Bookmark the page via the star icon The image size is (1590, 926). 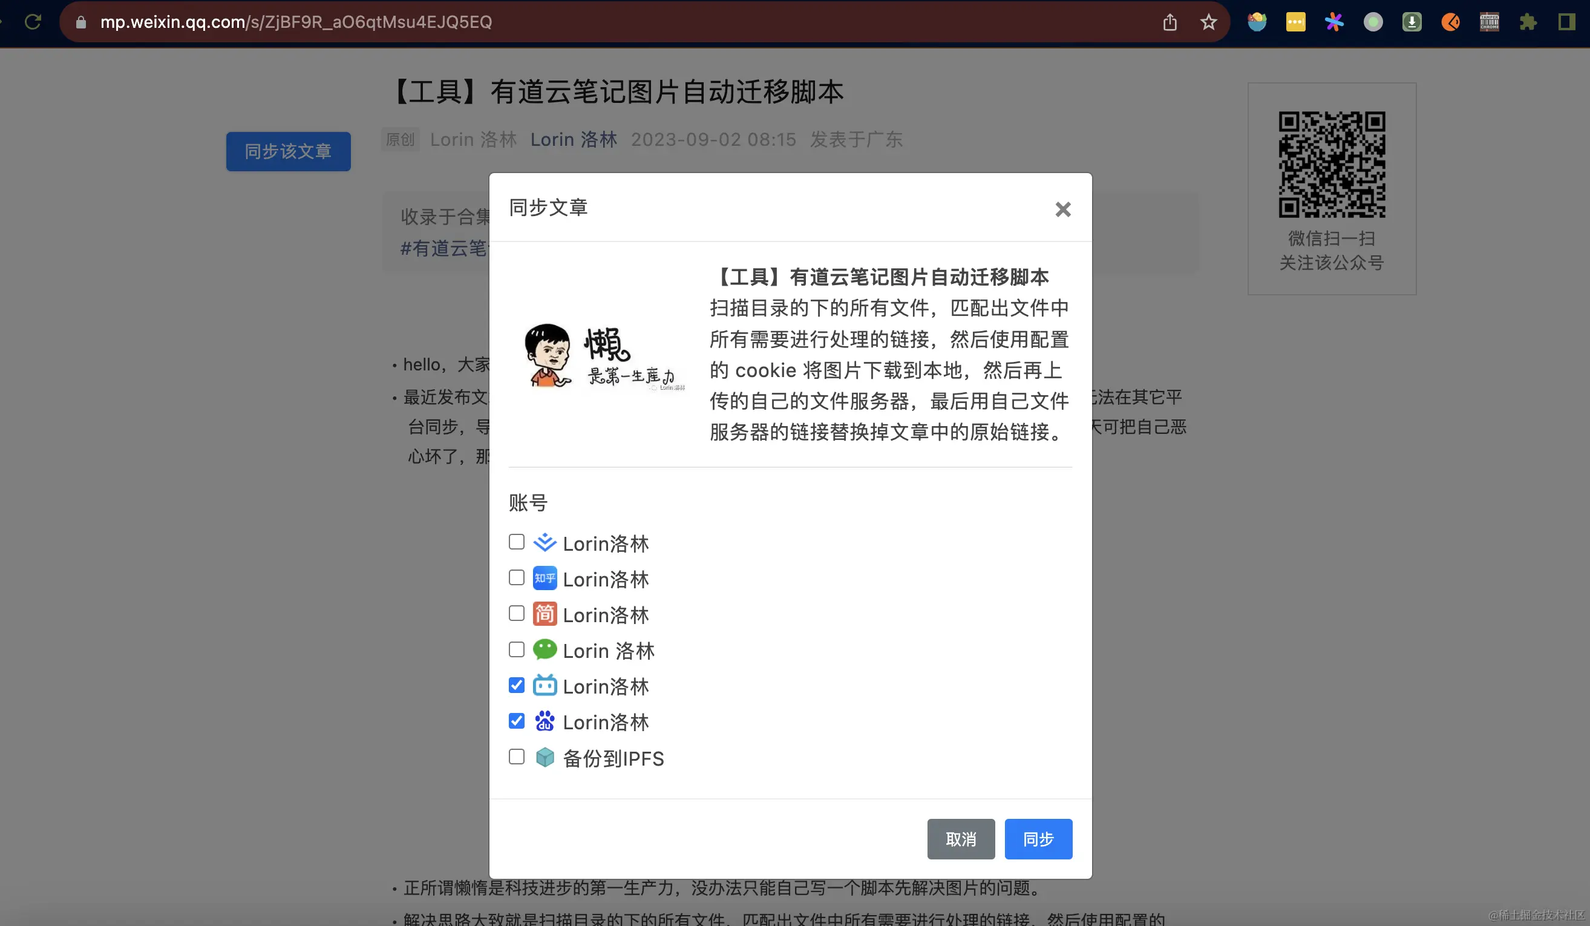pos(1208,22)
